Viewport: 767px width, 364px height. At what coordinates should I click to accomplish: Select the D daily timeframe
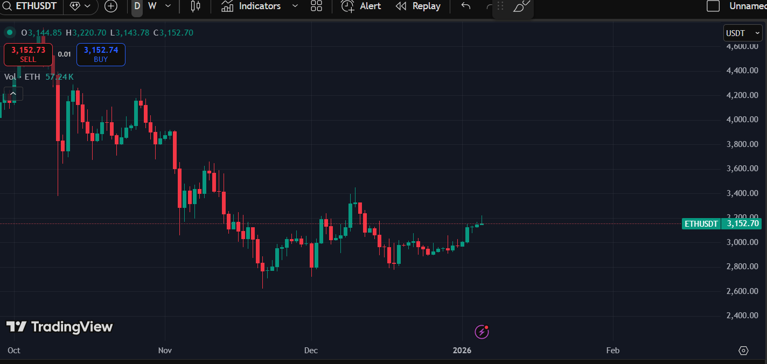point(137,6)
